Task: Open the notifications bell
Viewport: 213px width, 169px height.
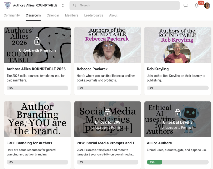Action: [196, 6]
